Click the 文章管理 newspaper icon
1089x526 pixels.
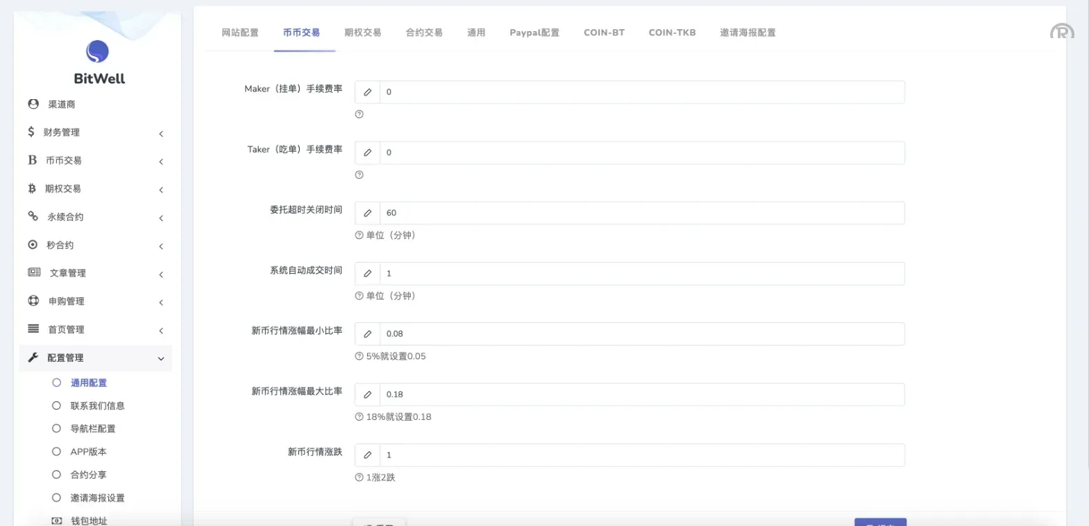34,272
